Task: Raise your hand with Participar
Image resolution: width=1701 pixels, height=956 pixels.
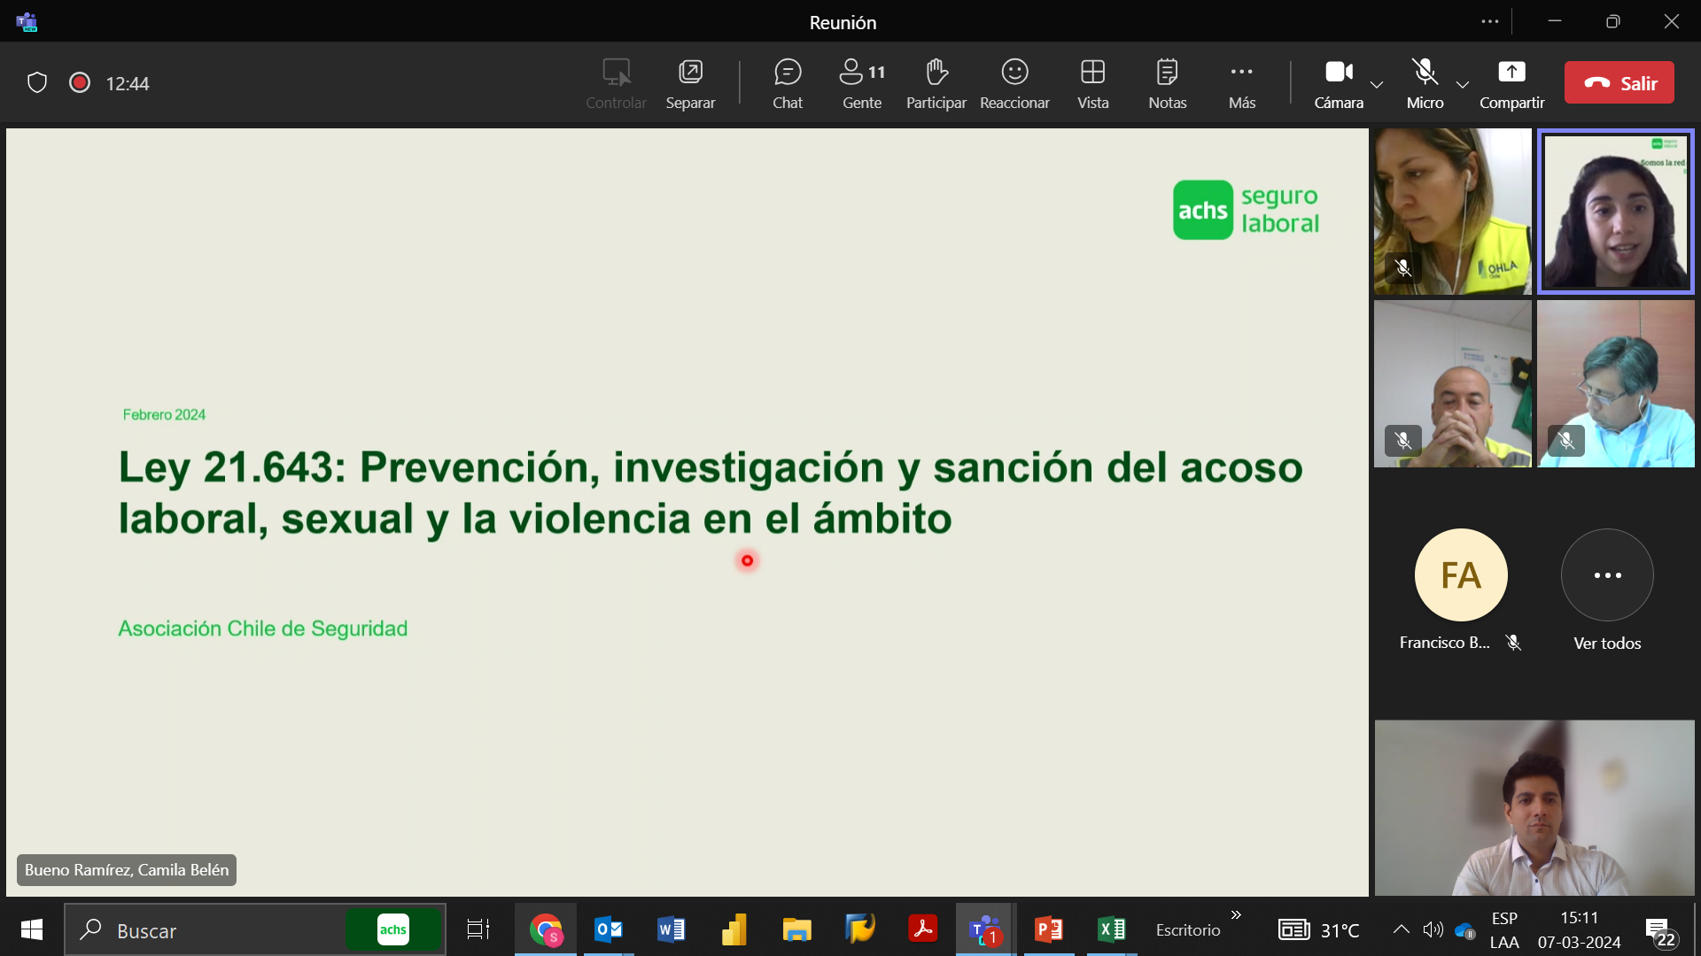Action: point(936,82)
